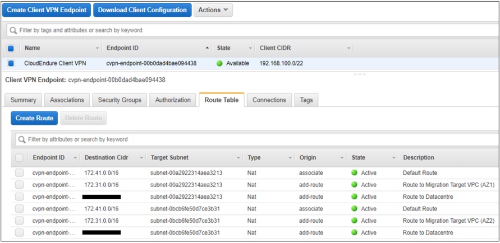
Task: Click add-route origin in AZ2 route row
Action: (x=311, y=221)
